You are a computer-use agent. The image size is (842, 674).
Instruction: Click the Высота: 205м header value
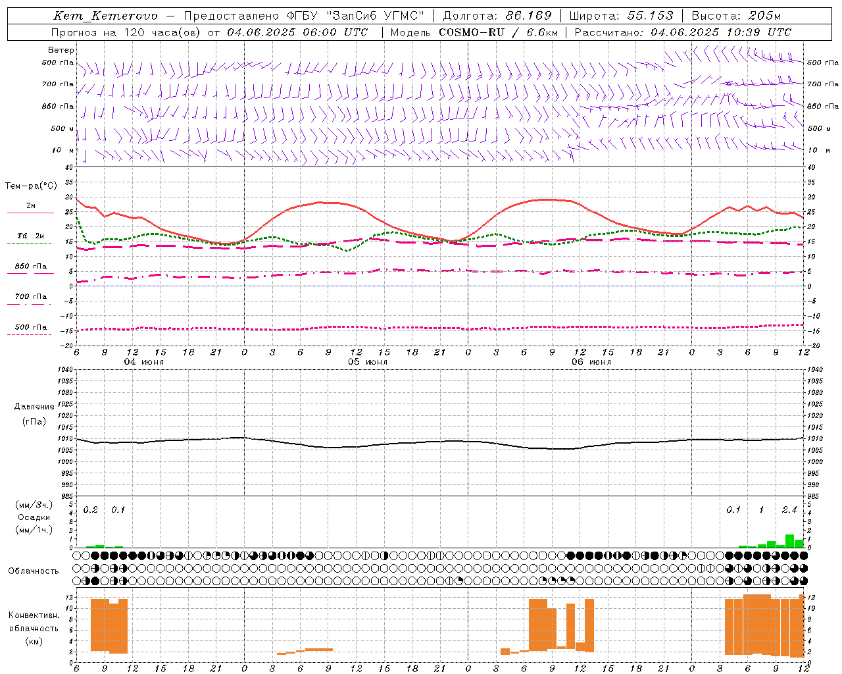736,16
